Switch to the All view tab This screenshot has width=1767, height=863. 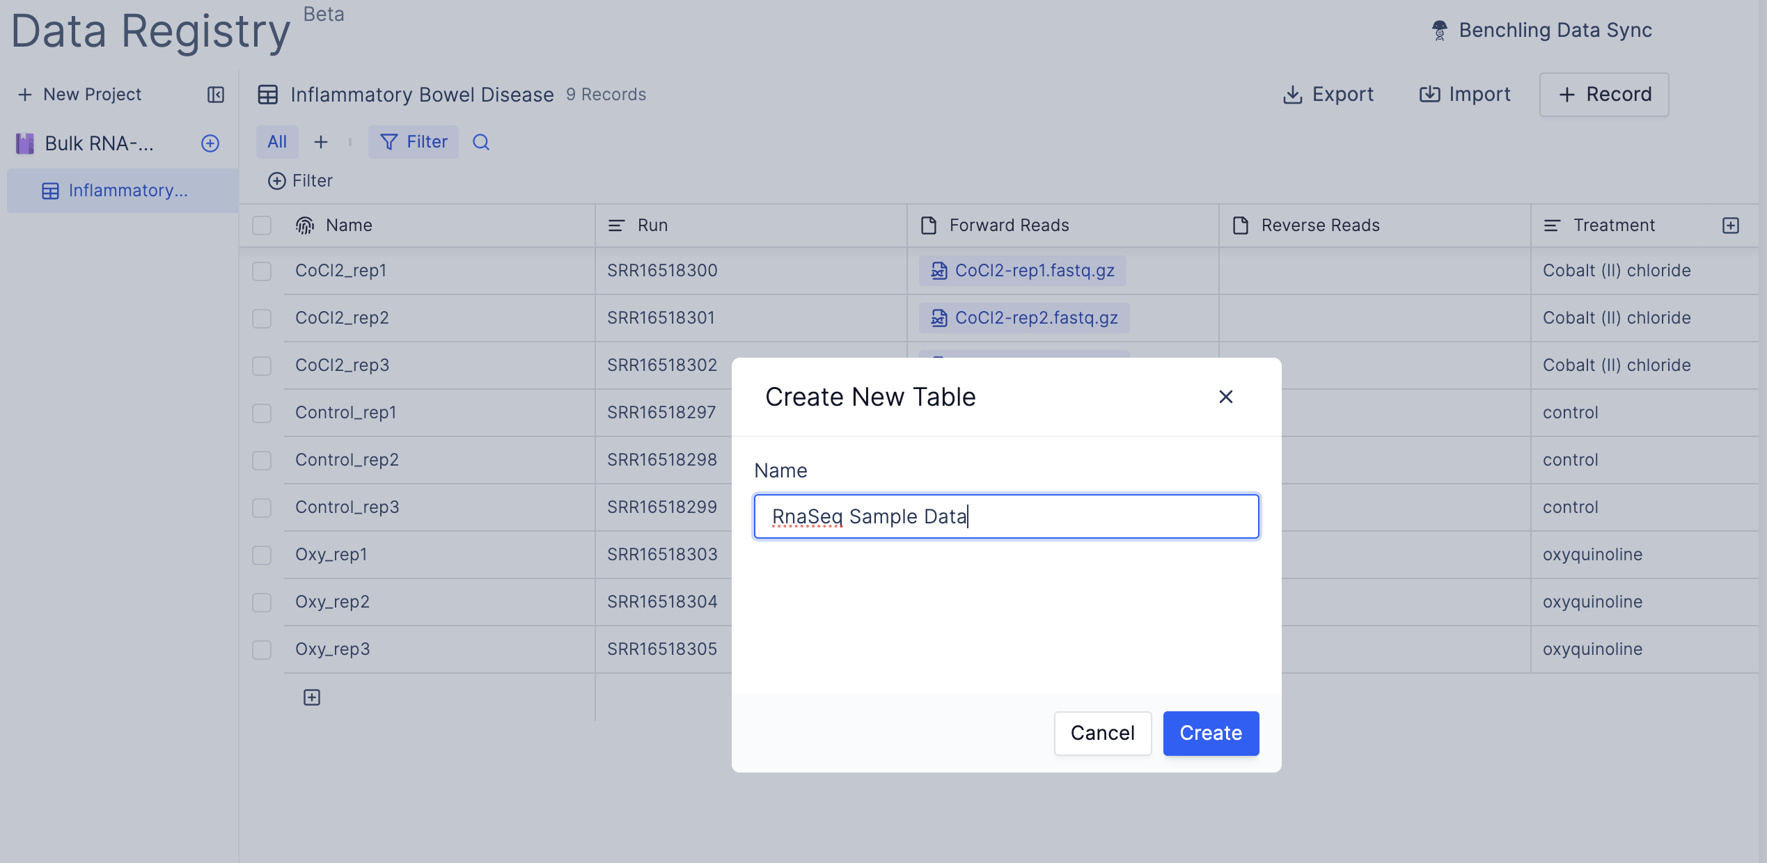[x=276, y=142]
